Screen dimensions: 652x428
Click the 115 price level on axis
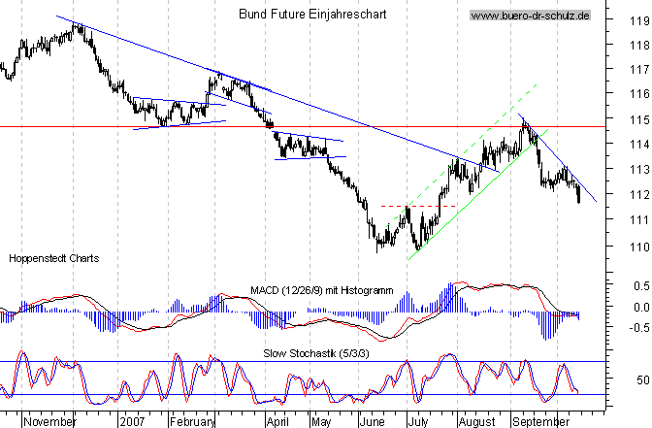[636, 119]
